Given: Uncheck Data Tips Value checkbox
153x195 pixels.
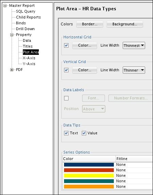Looking at the screenshot, I should 84,133.
